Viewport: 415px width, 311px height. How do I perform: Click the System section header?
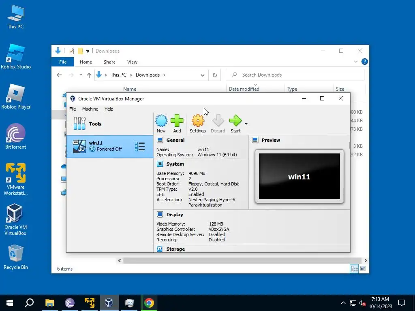[x=175, y=164]
